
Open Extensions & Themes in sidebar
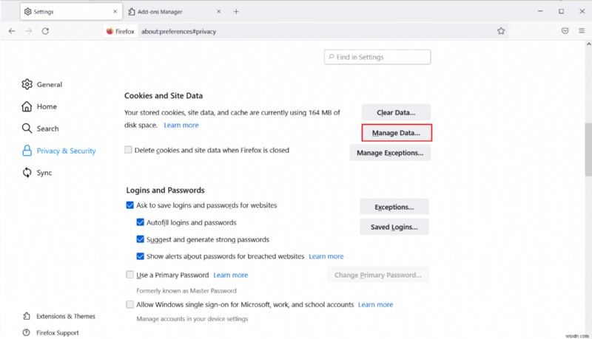65,316
